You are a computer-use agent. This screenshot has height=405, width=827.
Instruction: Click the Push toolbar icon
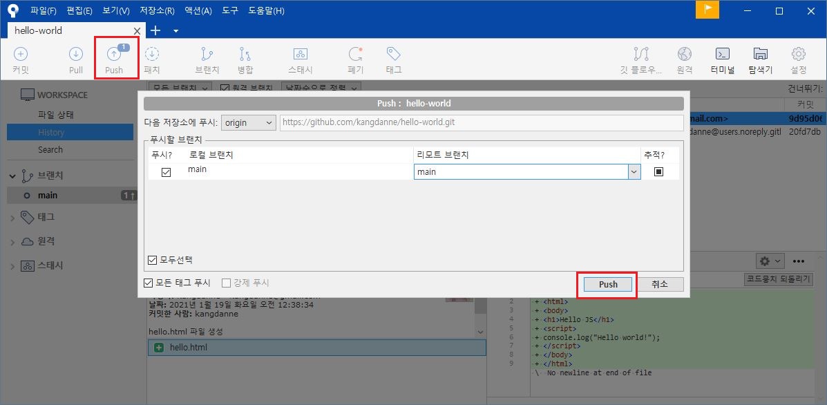[114, 59]
